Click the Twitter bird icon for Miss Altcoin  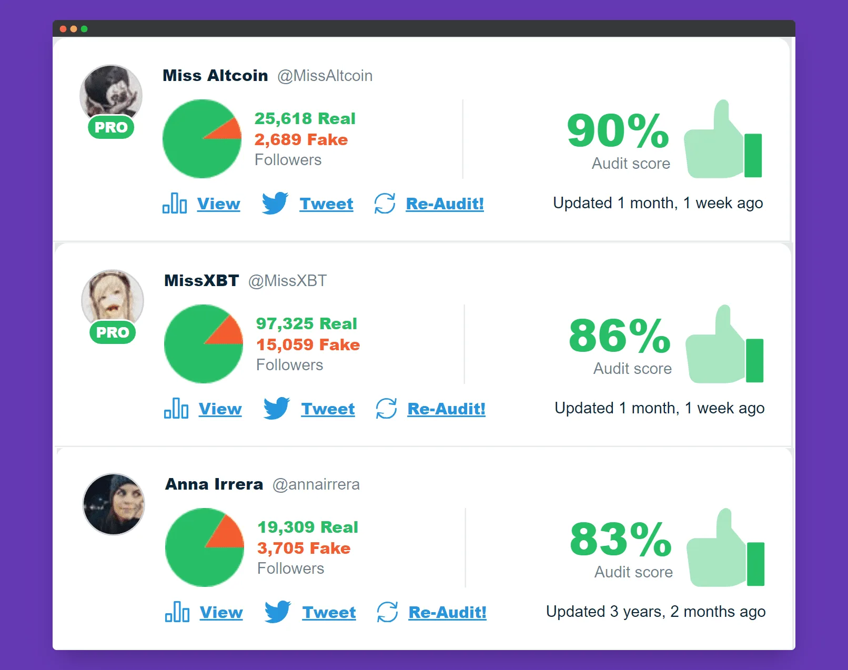pos(274,204)
